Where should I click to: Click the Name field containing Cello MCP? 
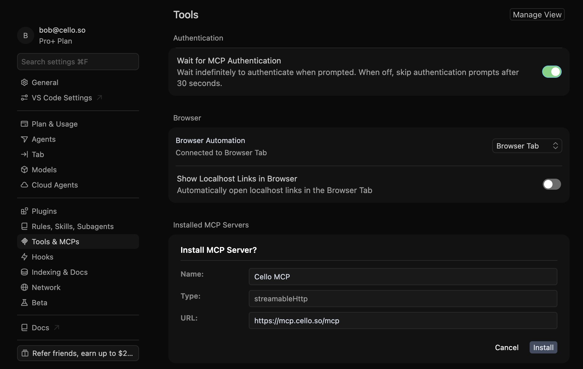coord(403,277)
